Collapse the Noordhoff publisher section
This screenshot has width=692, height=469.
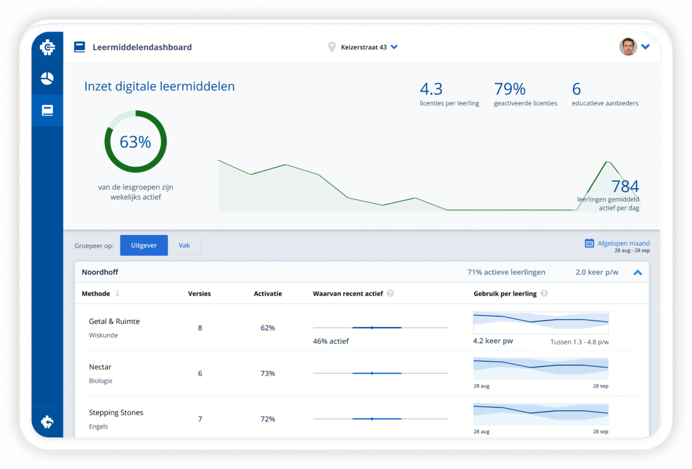(637, 272)
